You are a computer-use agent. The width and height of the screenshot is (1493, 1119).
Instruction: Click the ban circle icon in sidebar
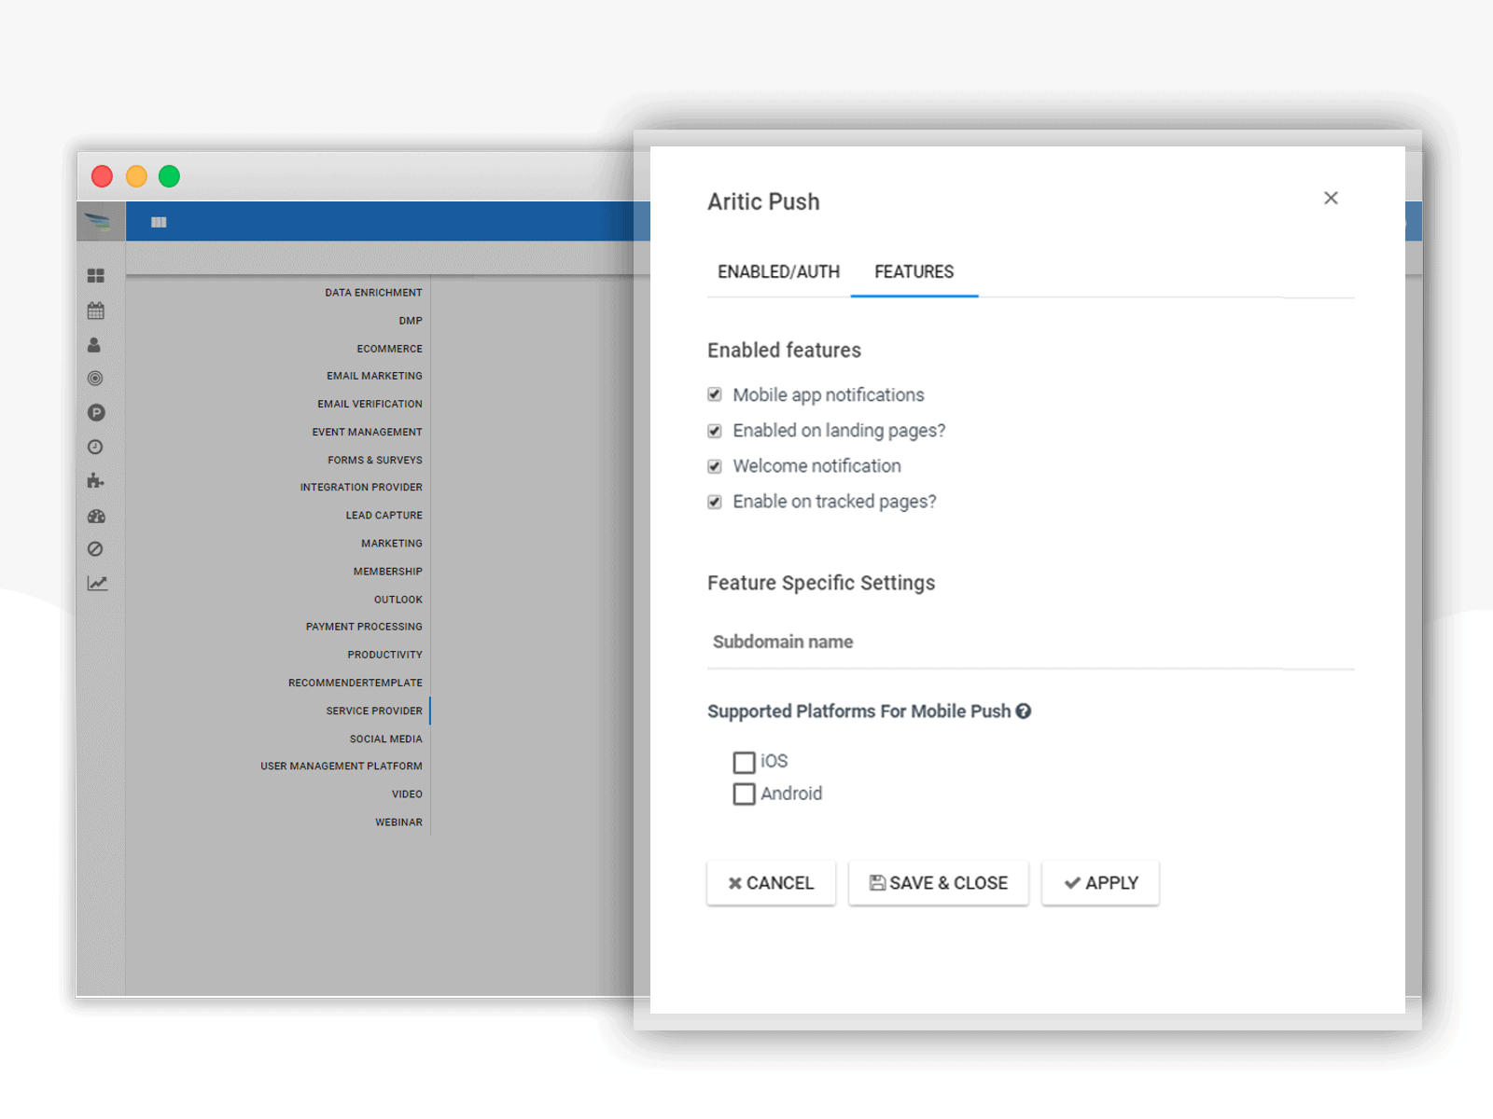(95, 549)
